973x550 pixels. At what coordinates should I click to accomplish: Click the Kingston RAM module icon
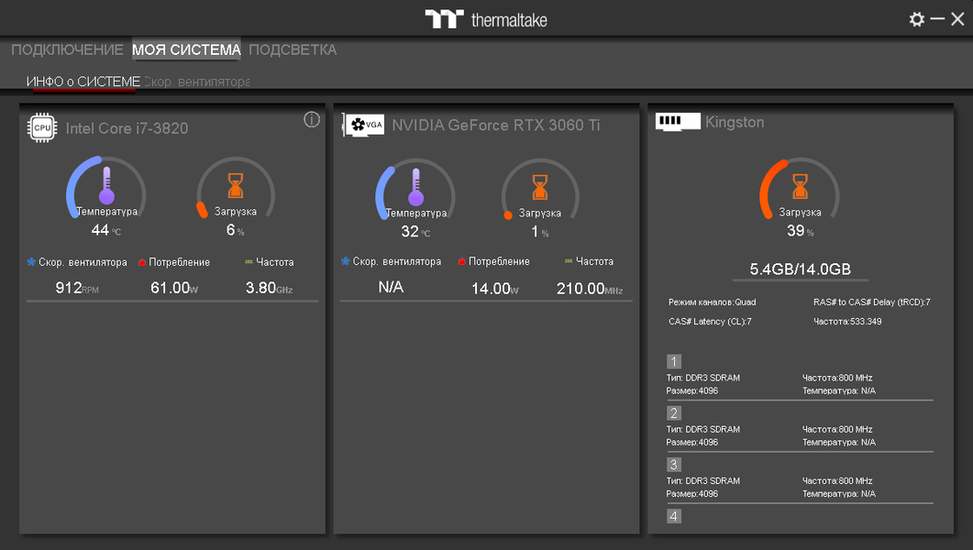[678, 121]
